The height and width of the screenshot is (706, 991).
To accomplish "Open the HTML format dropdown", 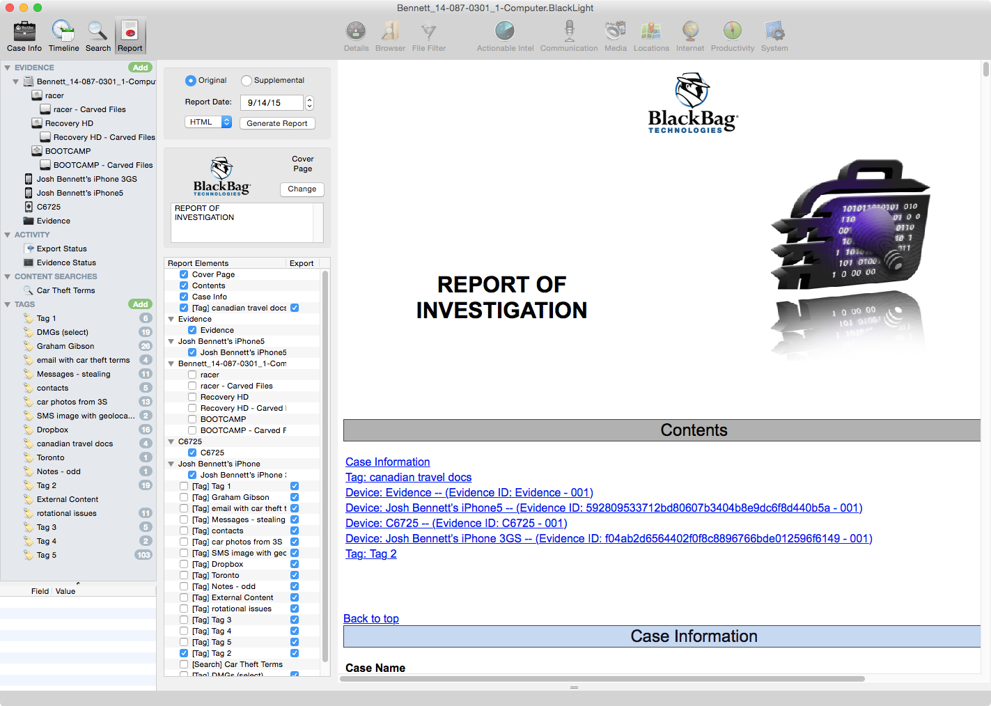I will pos(208,122).
